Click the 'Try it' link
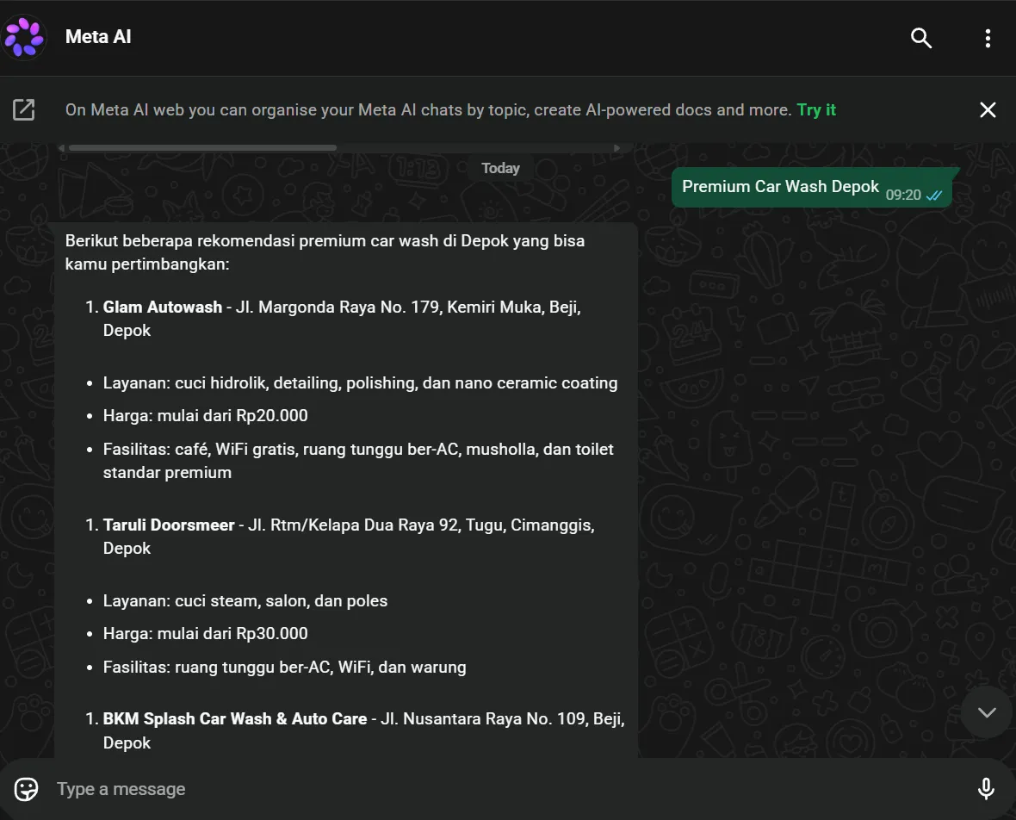The width and height of the screenshot is (1016, 820). [816, 109]
